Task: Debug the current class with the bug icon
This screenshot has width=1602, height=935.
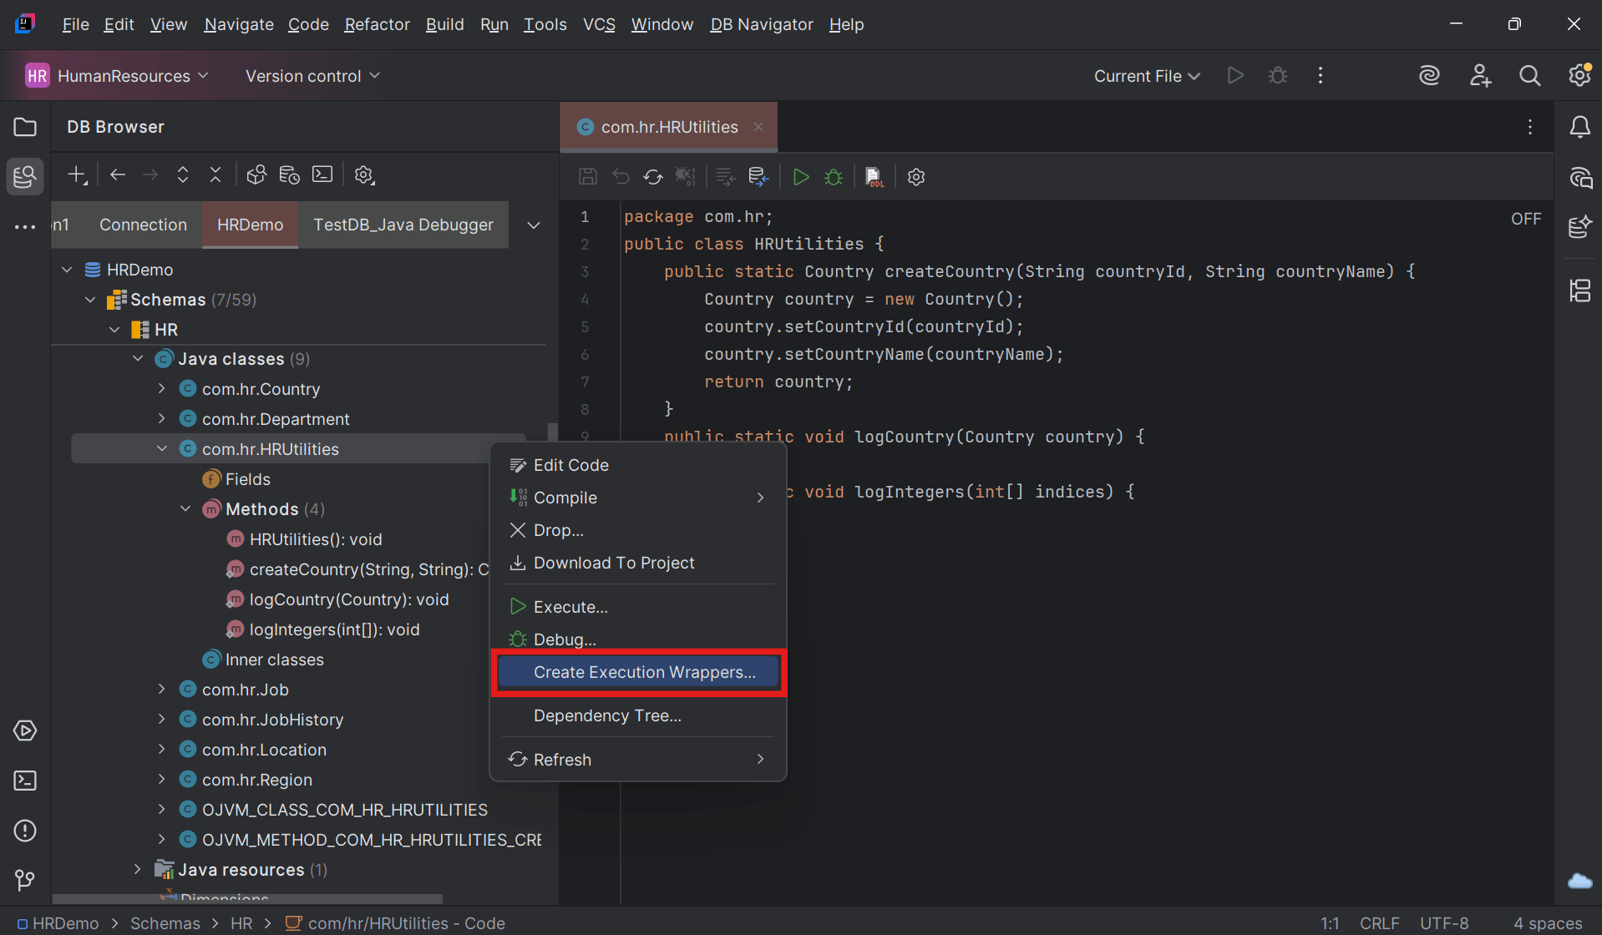Action: click(x=833, y=176)
